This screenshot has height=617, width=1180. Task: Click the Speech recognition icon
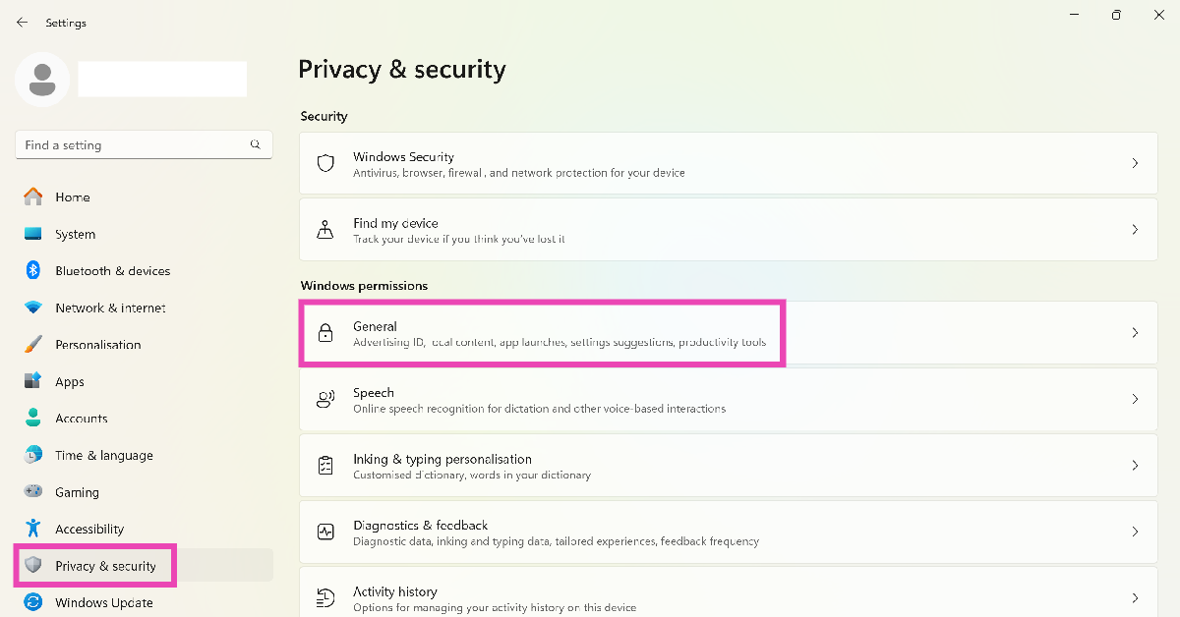click(x=325, y=400)
